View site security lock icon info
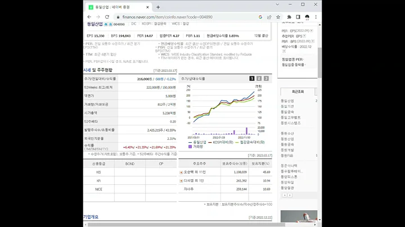Screen dimensions: 405x227 [x=118, y=17]
